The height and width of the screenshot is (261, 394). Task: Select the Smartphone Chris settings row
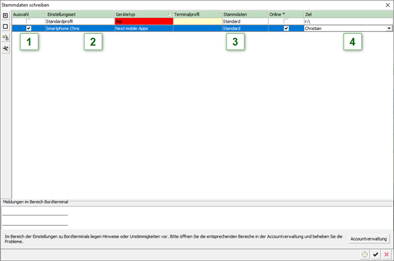(x=78, y=29)
